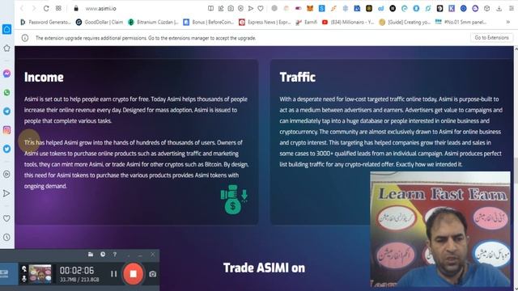
Task: Click the snapshot camera icon in the address bar
Action: 231,9
